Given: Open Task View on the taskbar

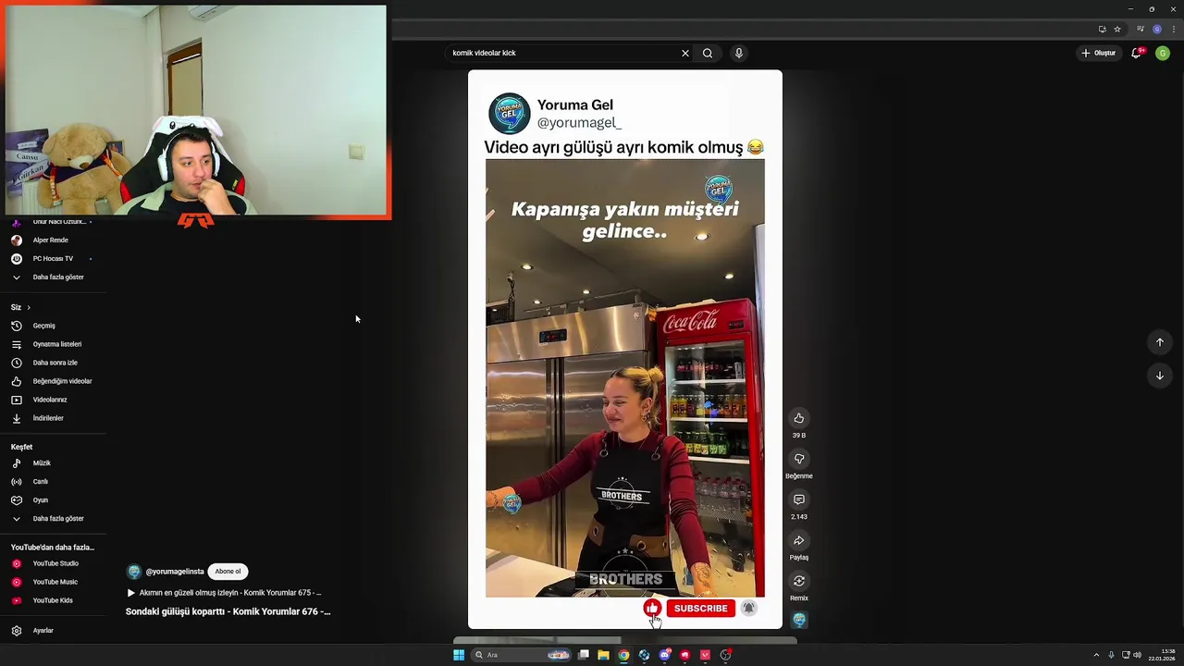Looking at the screenshot, I should click(584, 655).
